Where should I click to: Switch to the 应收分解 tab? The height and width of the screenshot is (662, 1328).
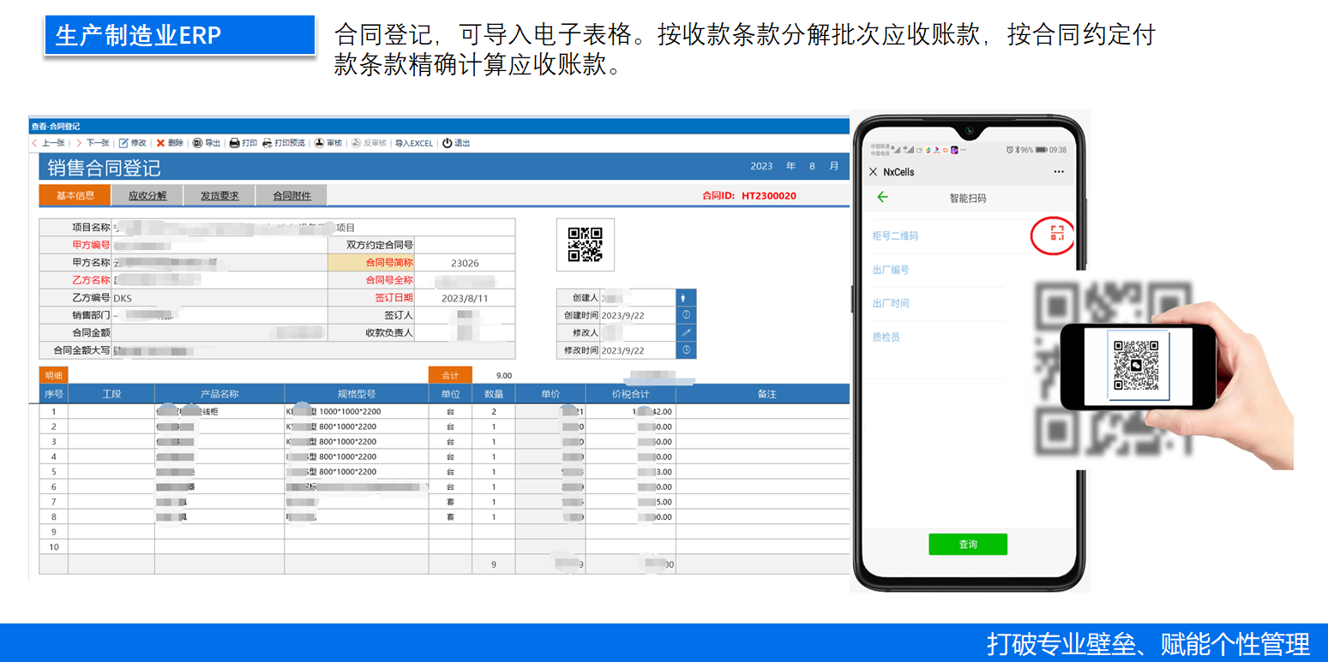pyautogui.click(x=147, y=195)
